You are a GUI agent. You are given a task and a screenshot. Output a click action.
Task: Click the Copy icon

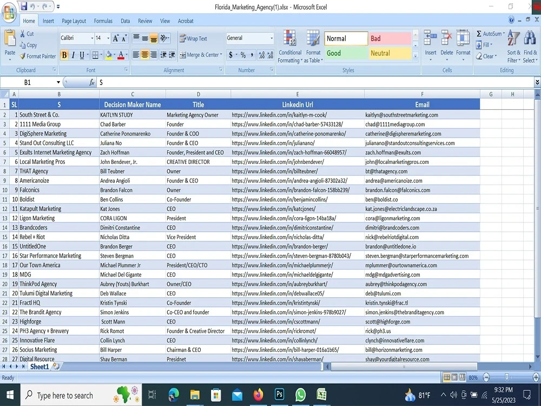point(28,45)
